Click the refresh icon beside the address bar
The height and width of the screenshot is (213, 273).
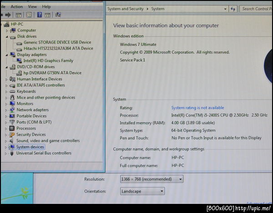[233, 9]
